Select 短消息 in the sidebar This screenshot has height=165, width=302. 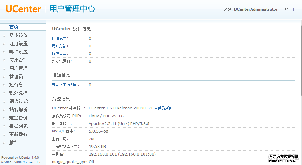(x=16, y=85)
